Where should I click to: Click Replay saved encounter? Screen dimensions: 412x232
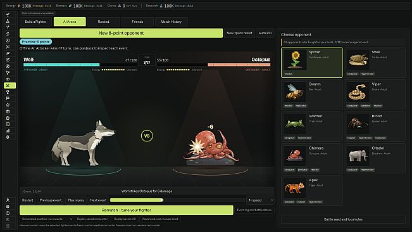92,219
